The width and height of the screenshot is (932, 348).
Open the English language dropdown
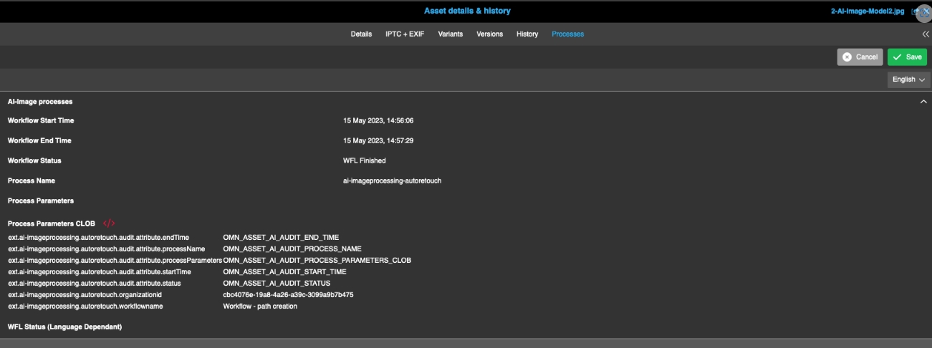(908, 79)
